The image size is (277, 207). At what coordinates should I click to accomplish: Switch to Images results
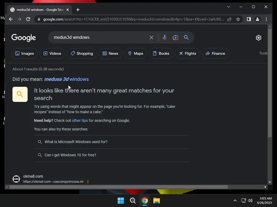point(25,53)
